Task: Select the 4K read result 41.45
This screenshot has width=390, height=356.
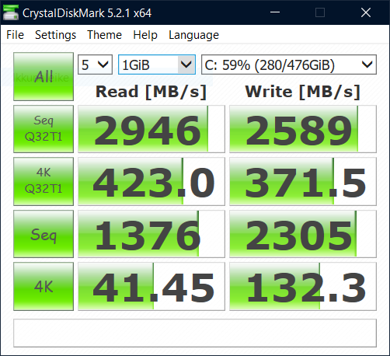Action: (x=151, y=286)
